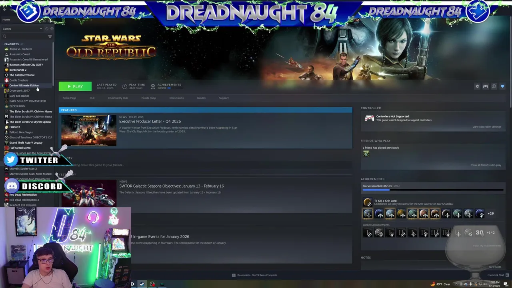Open the Community Hub tab
Viewport: 512px width, 288px height.
tap(118, 98)
